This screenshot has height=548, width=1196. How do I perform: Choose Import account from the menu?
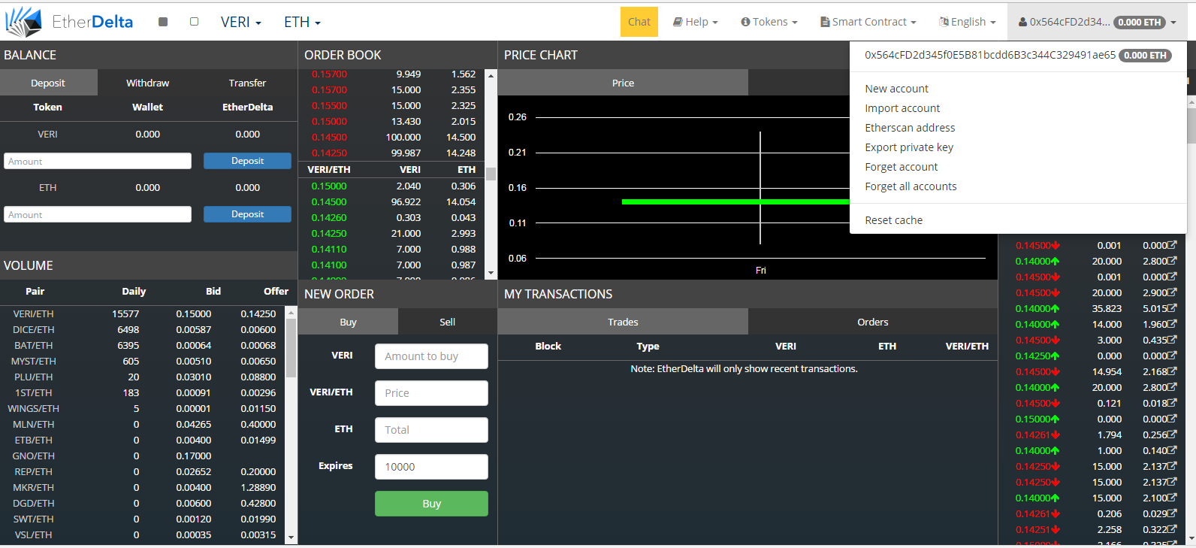coord(902,108)
